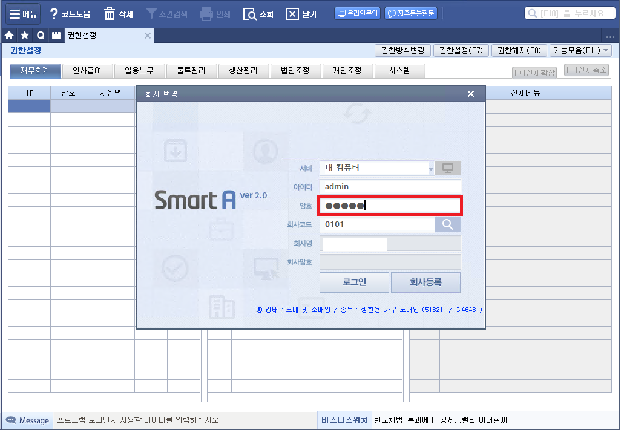Select the first highlighted ID cell

pos(30,106)
